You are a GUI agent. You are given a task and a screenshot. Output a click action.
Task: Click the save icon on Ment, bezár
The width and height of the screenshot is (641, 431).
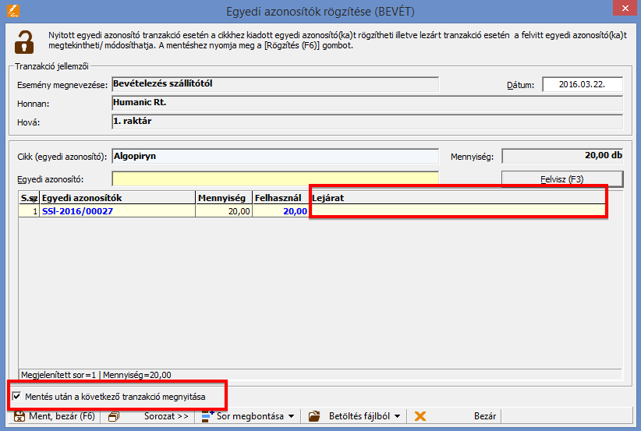click(19, 416)
